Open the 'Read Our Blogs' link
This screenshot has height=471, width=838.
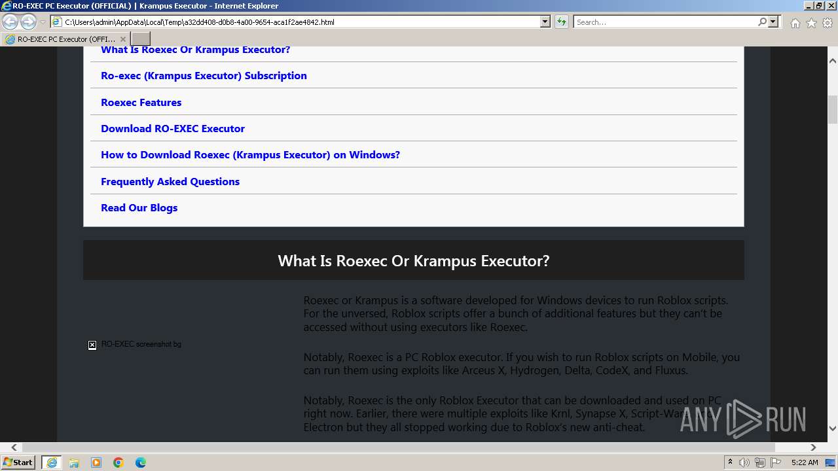pyautogui.click(x=139, y=207)
